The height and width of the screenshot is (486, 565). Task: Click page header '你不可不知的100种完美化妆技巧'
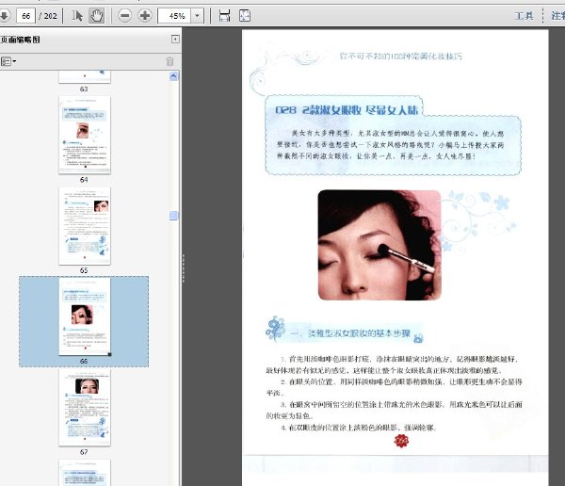[x=400, y=56]
